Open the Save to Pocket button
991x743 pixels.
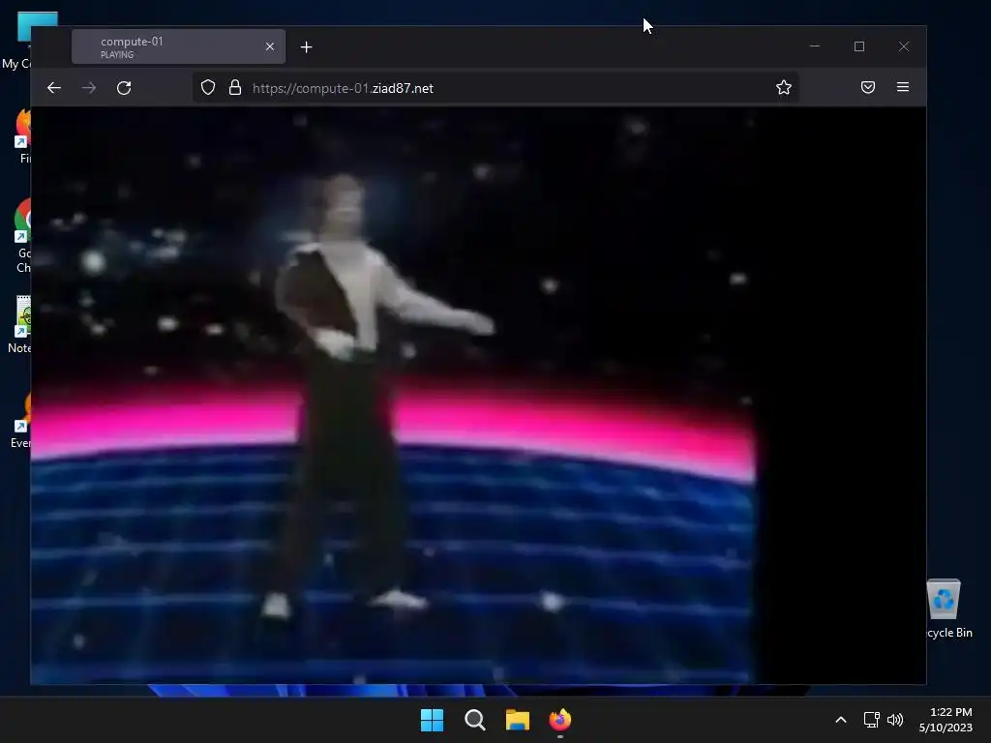point(868,87)
